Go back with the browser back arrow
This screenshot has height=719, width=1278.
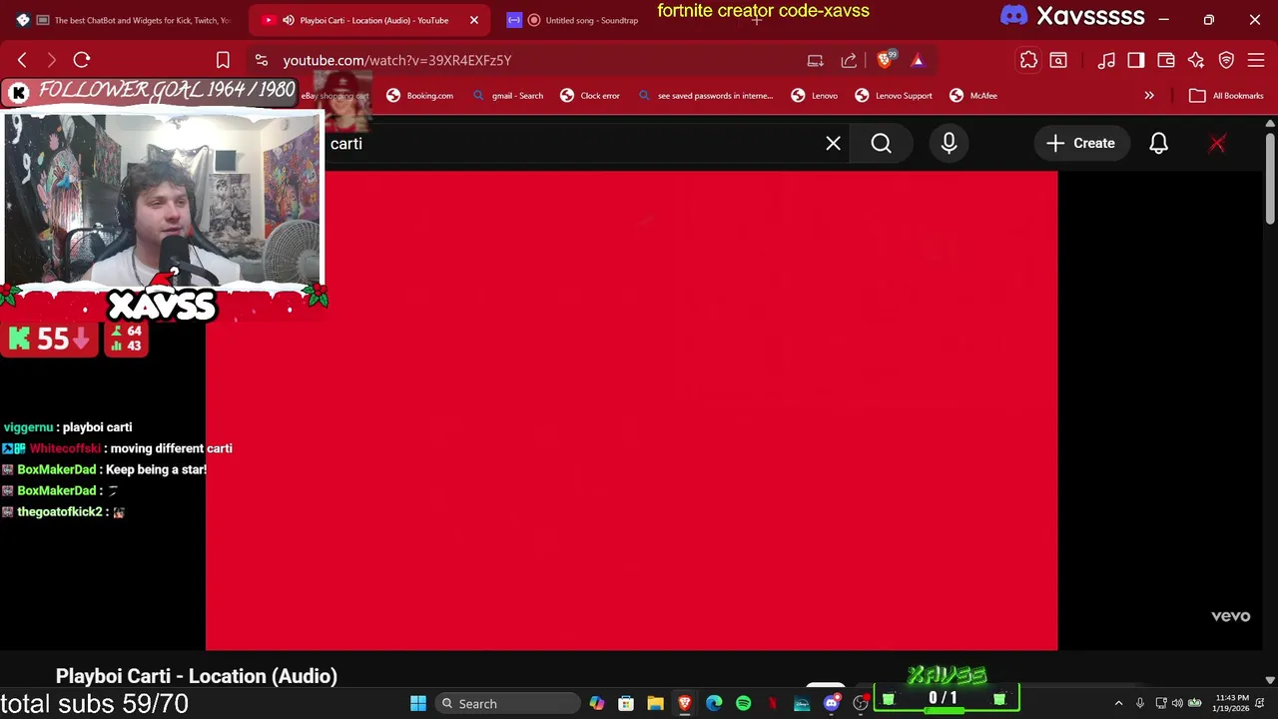[x=22, y=60]
